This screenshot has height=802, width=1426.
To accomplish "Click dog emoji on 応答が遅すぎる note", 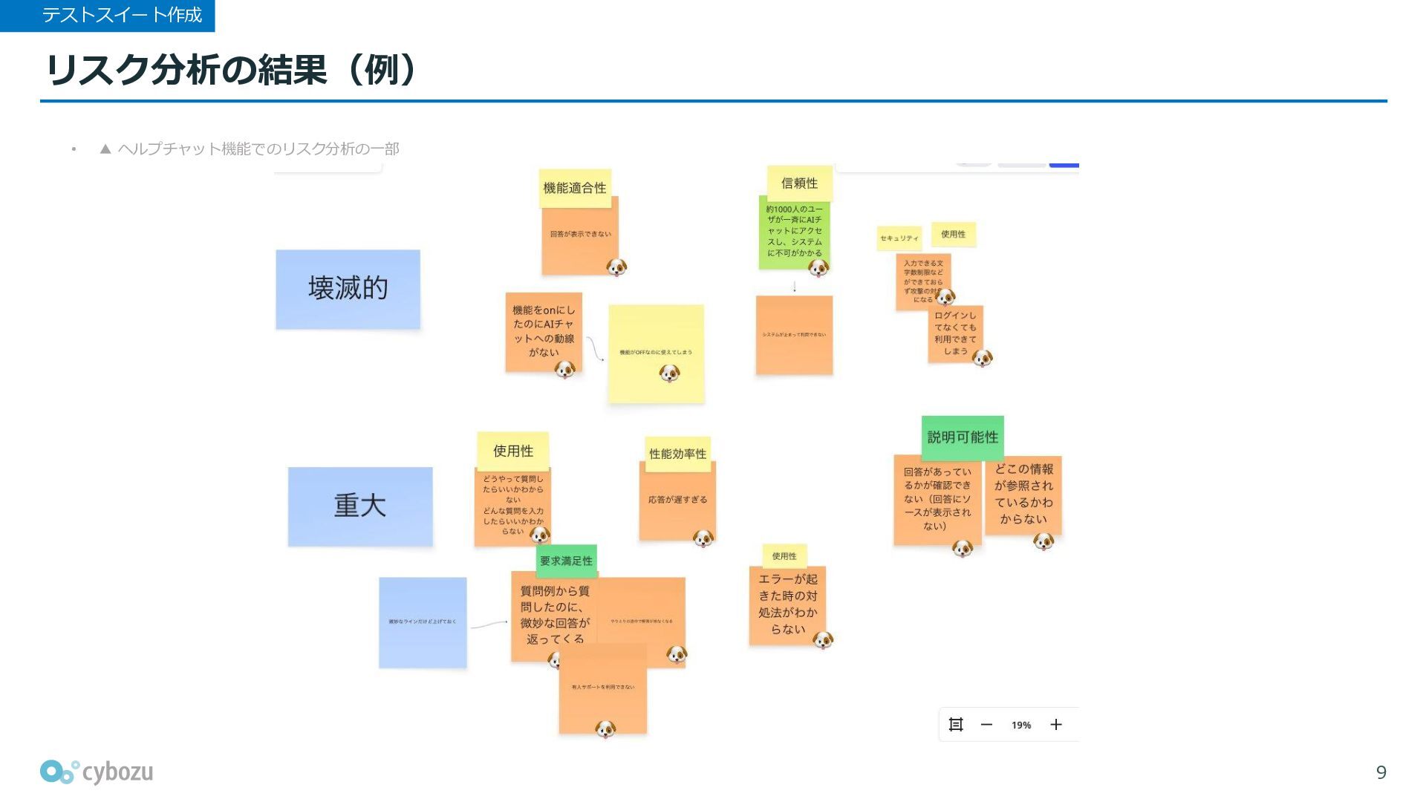I will coord(703,538).
